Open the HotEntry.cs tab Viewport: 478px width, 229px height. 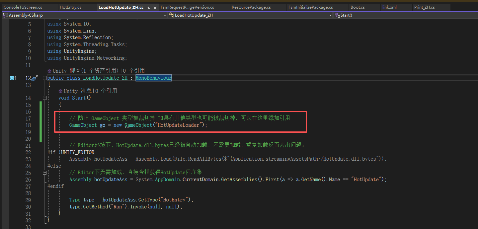point(70,7)
